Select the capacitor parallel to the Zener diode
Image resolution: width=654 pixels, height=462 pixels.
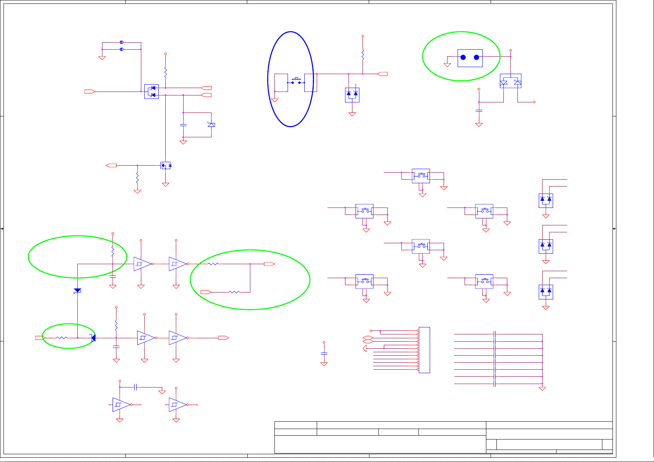tap(183, 125)
